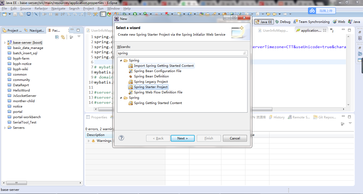This screenshot has width=363, height=194.
Task: Select the portal-workbench project
Action: coord(24,117)
